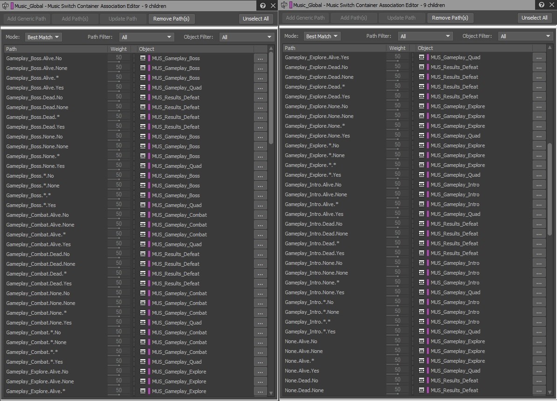The image size is (557, 401).
Task: Open the browse ellipsis for Gameplay_Combat.Alive.Yes
Action: point(260,244)
